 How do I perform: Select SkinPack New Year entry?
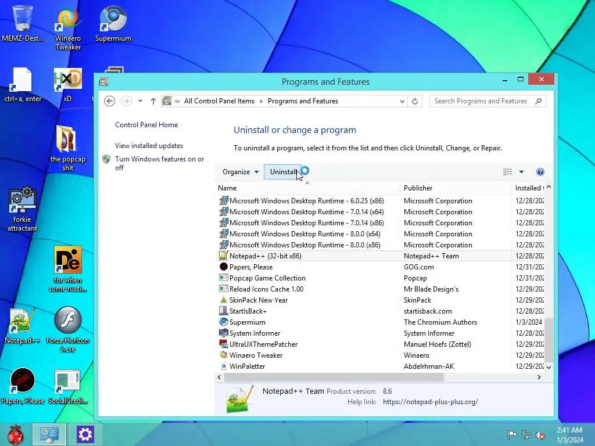coord(381,300)
